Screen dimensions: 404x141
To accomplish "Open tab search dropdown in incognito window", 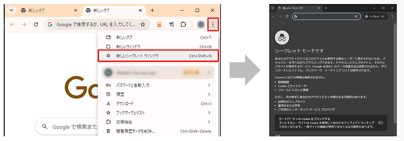I will click(273, 8).
